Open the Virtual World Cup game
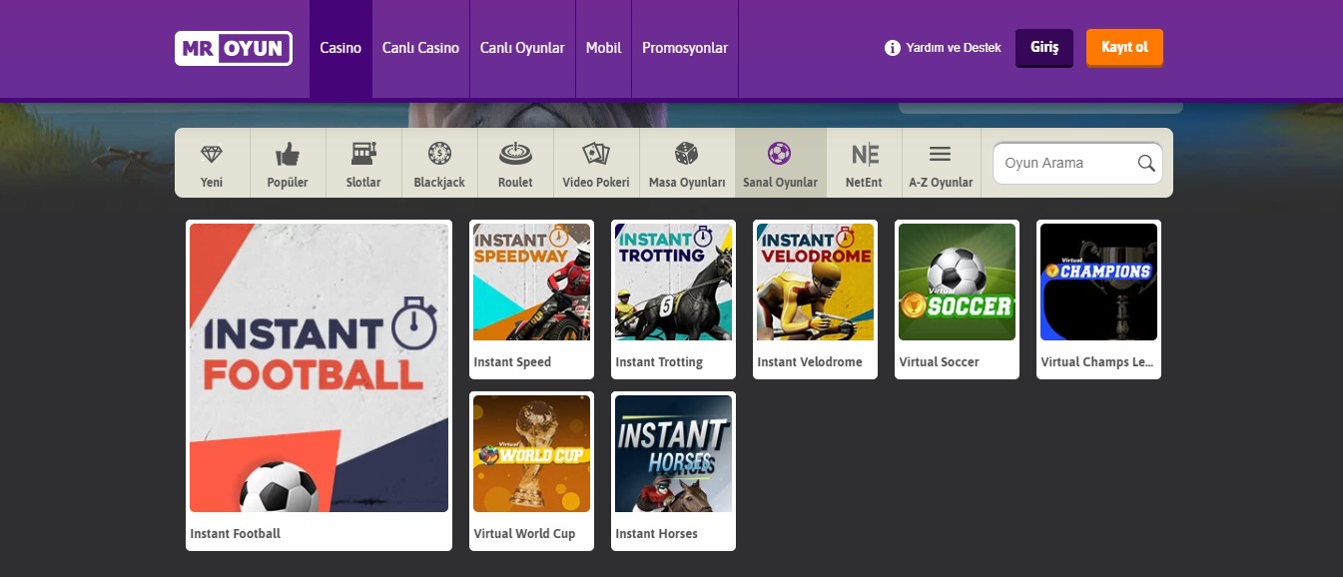Screen dimensions: 1343x577 pos(531,454)
